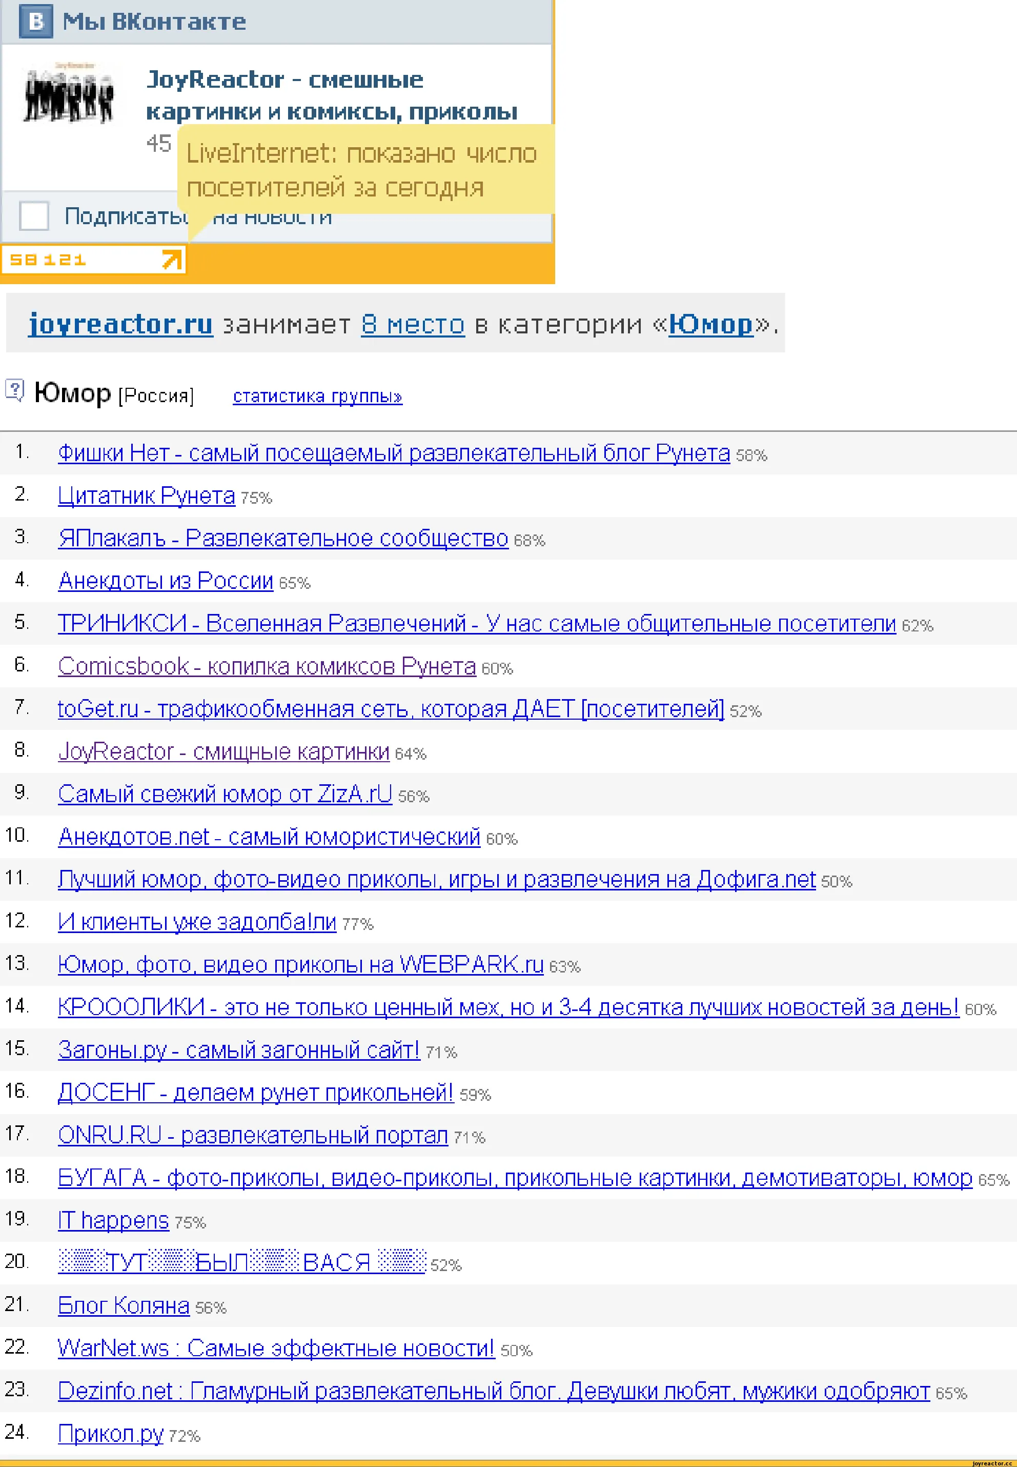Open Блог Коляна link
This screenshot has width=1017, height=1467.
click(x=124, y=1306)
